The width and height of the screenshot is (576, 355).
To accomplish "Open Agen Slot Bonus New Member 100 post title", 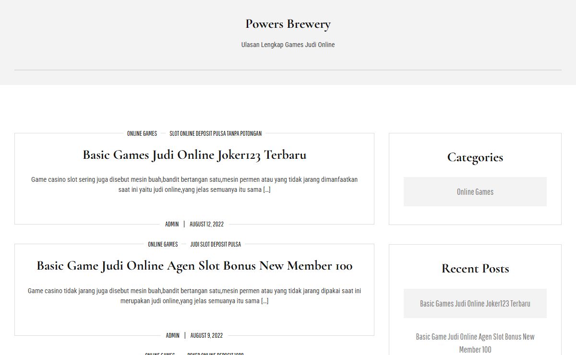I will click(x=194, y=266).
